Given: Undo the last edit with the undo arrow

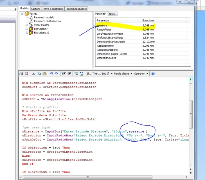Looking at the screenshot, I should tap(51, 74).
